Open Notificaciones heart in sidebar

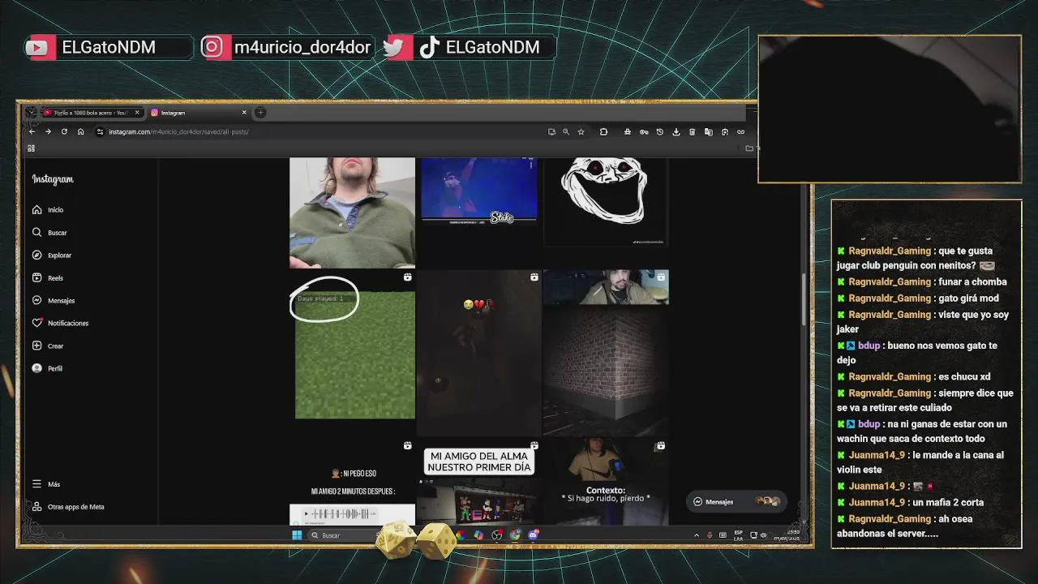[x=60, y=323]
